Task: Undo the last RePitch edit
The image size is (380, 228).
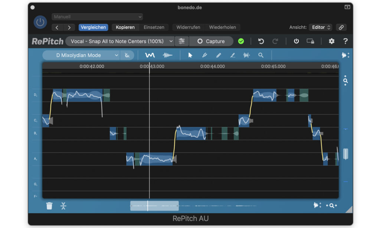Action: (261, 41)
